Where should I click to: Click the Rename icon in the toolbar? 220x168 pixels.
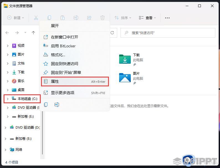pos(76,18)
